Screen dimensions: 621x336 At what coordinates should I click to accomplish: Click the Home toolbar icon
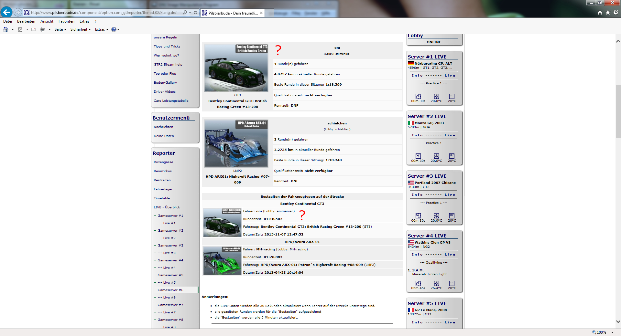pos(6,29)
